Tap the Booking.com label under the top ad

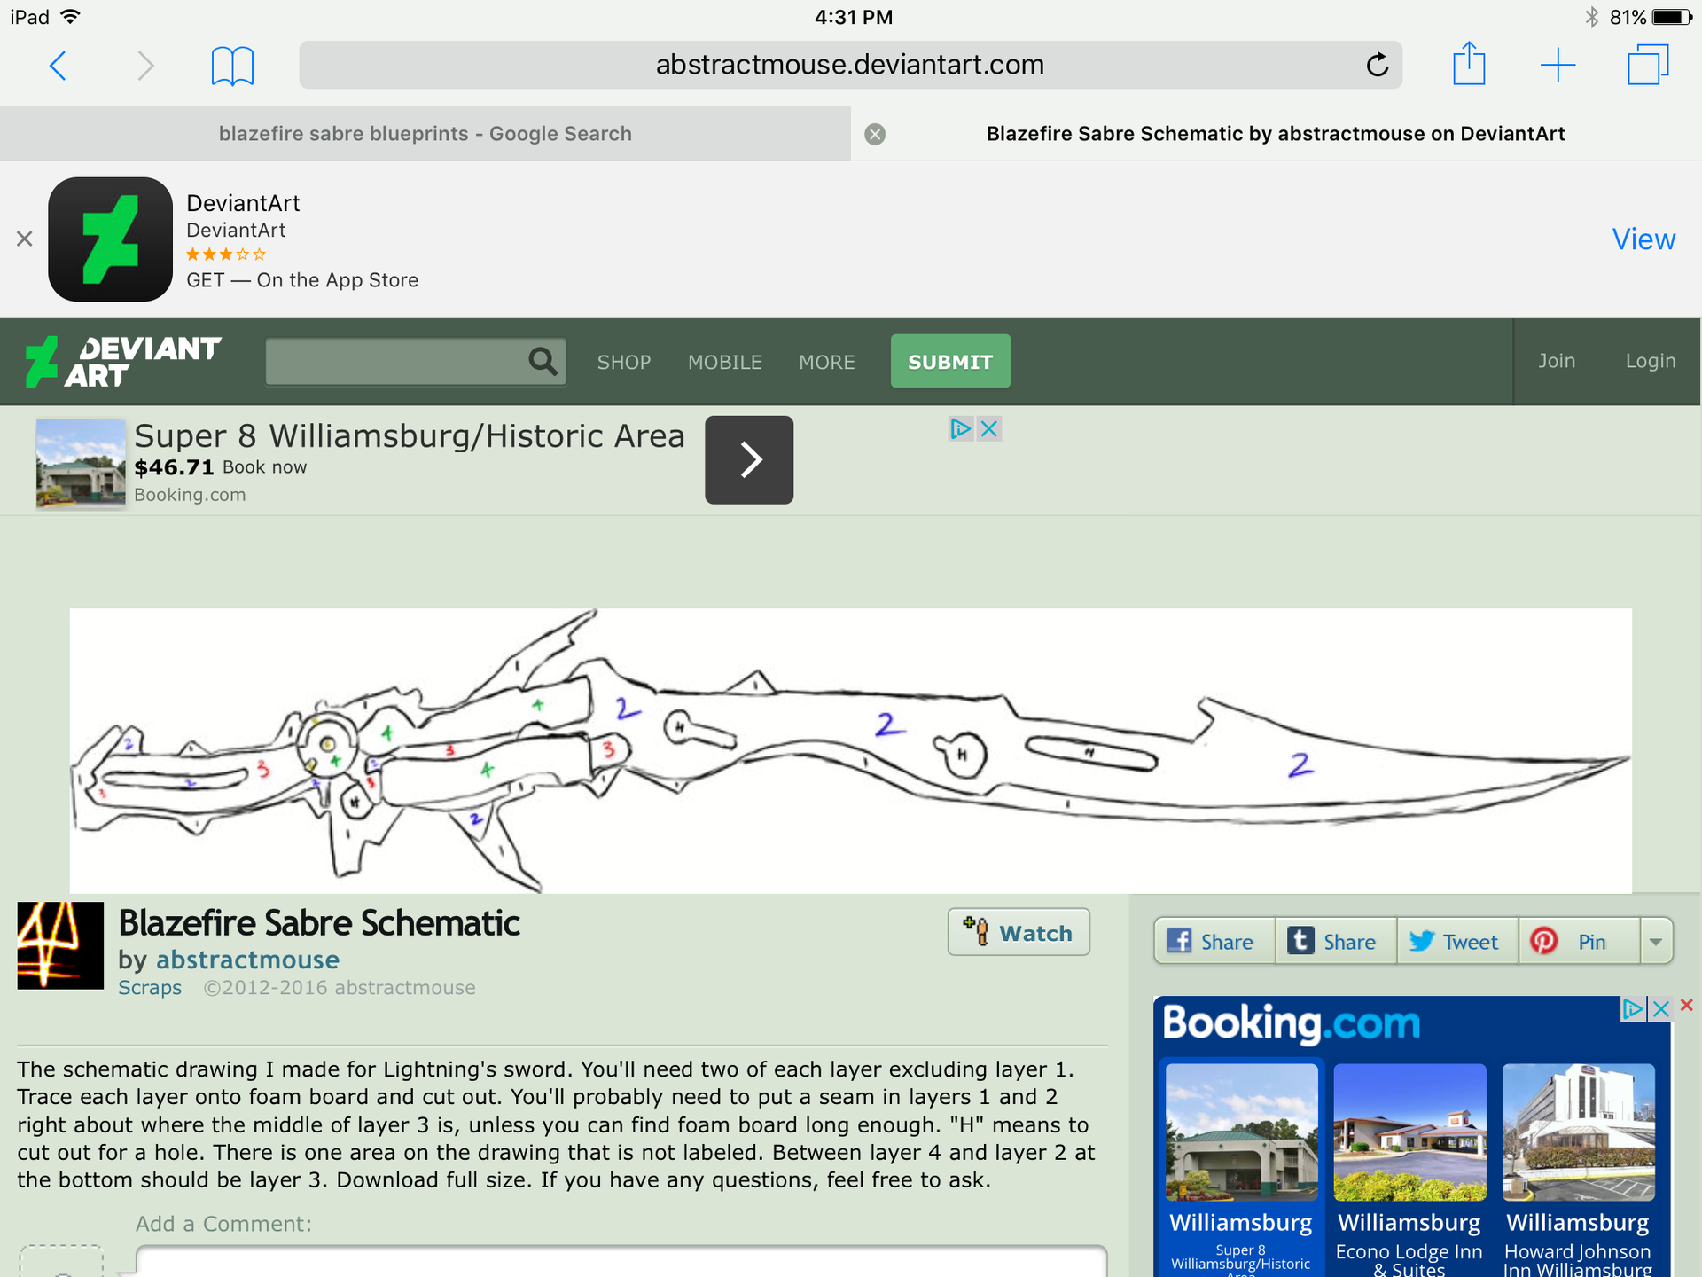(x=190, y=495)
